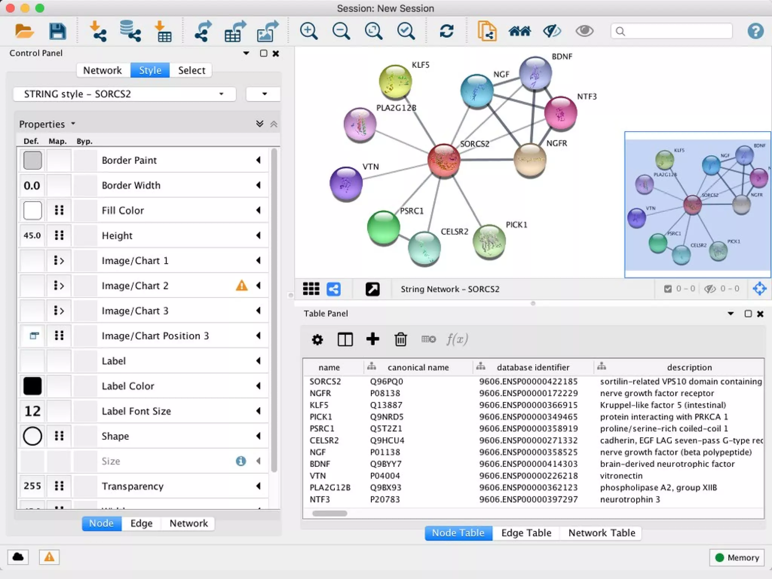Open STRING style - SORCS2 dropdown

(124, 94)
